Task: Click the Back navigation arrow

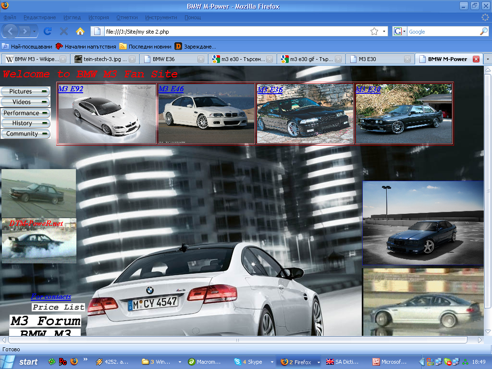Action: coord(11,31)
